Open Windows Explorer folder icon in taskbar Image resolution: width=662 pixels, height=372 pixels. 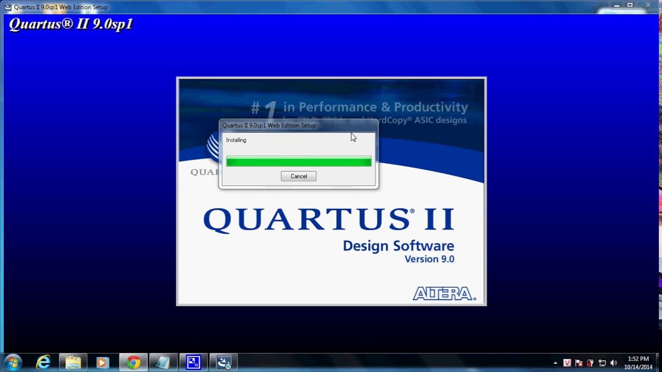point(73,363)
